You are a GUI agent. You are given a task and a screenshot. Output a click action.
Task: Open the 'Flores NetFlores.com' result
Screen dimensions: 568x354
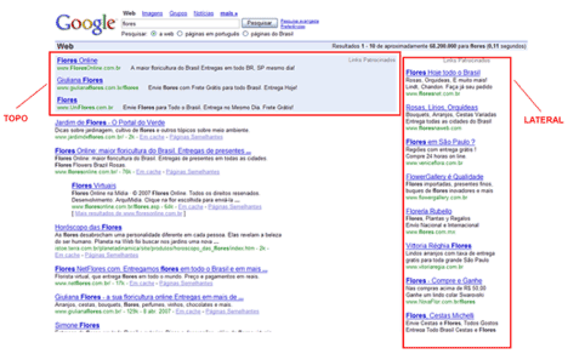(x=161, y=269)
